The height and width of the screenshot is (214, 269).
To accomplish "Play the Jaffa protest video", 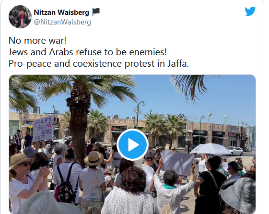I will (132, 145).
